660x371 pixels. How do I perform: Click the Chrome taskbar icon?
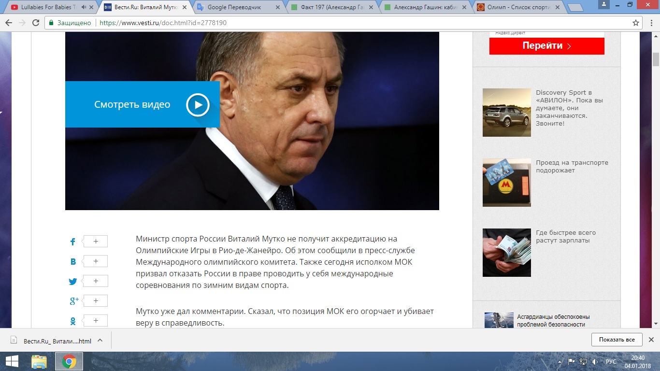[69, 361]
